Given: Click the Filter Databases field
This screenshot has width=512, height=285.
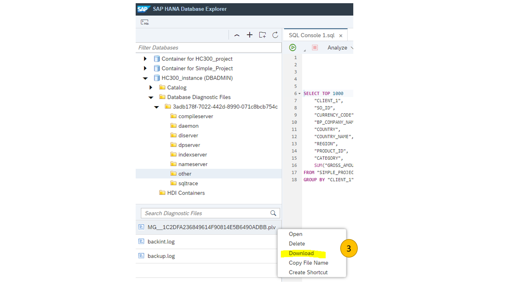Looking at the screenshot, I should (209, 48).
